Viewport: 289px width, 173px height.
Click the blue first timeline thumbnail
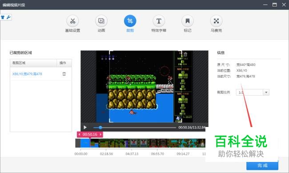[85, 143]
